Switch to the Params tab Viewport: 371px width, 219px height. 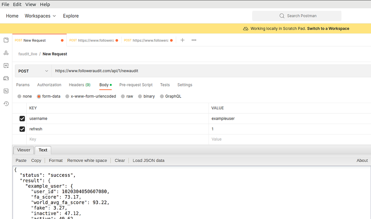tap(23, 85)
